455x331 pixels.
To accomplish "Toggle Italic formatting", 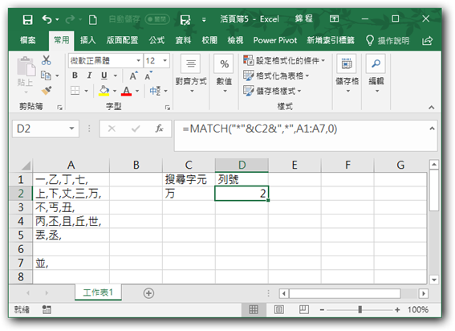I will (x=89, y=76).
